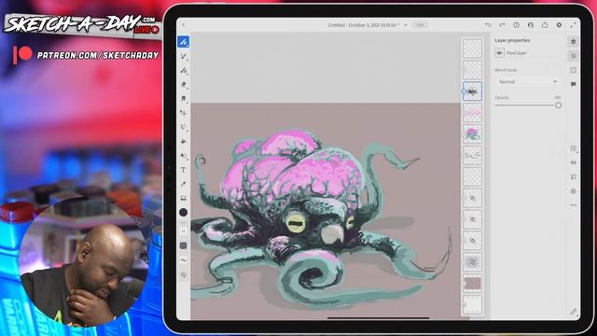Click the Pixel layer type icon
597x336 pixels.
[500, 52]
